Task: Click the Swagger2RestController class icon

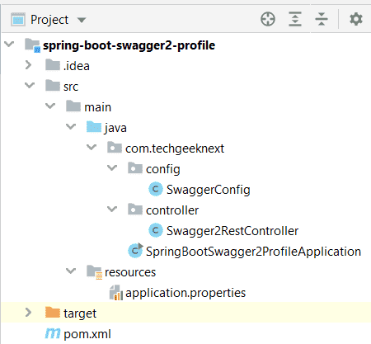Action: 156,230
